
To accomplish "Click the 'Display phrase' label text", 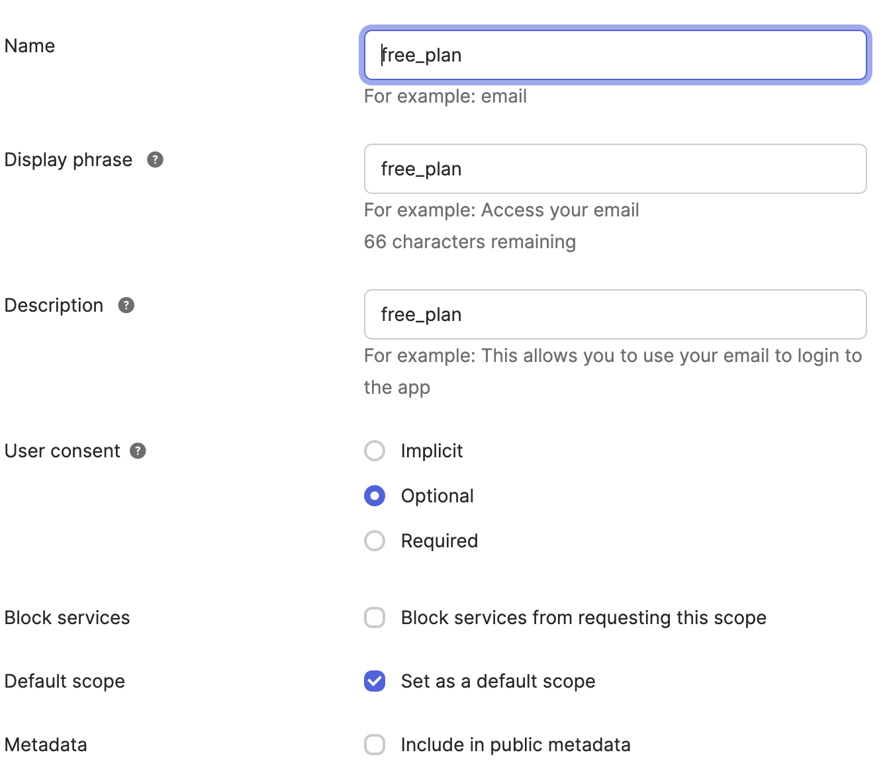I will [x=68, y=160].
